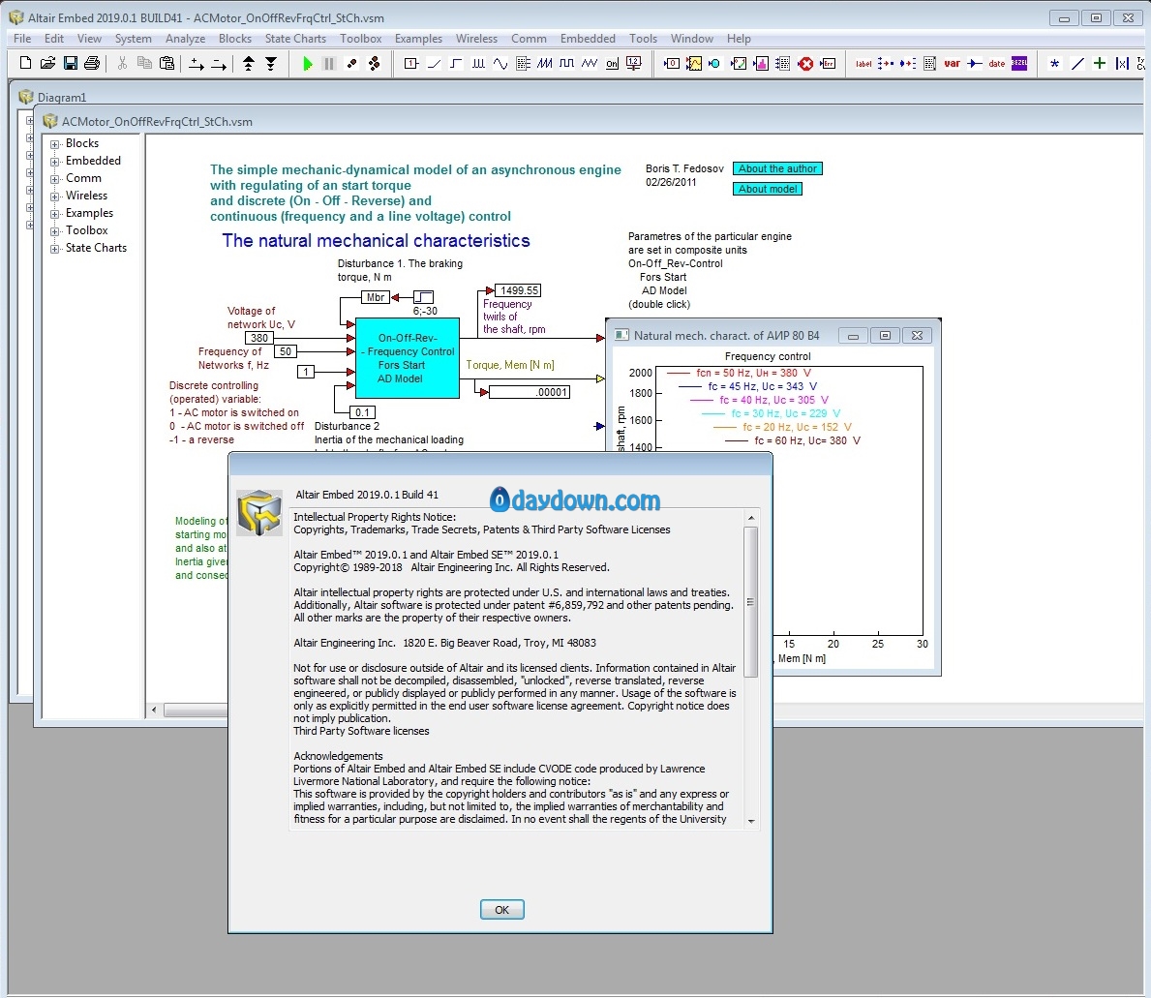Insert a display block (0 icon)
This screenshot has height=998, width=1151.
click(x=671, y=64)
